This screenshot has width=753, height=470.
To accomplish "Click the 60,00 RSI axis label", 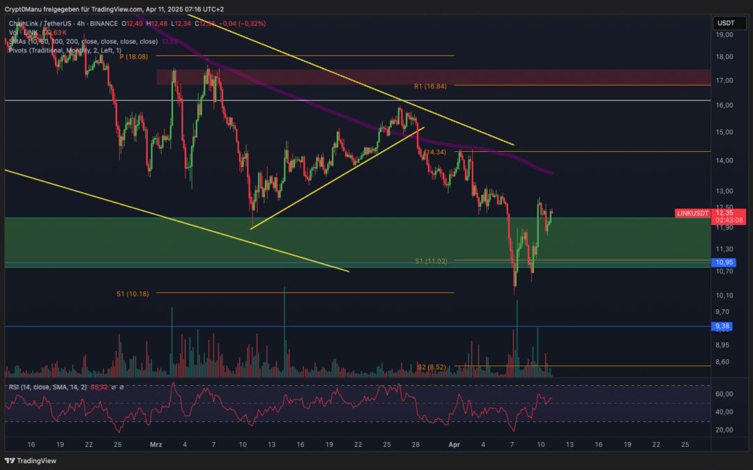I will click(724, 394).
